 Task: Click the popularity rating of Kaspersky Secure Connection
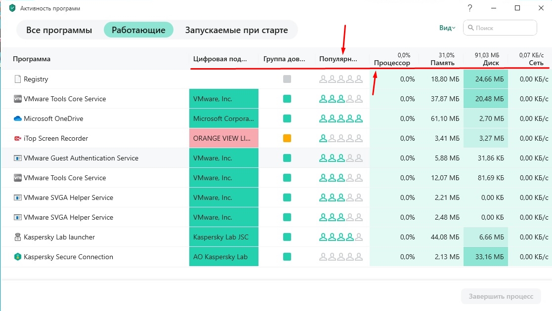click(341, 257)
